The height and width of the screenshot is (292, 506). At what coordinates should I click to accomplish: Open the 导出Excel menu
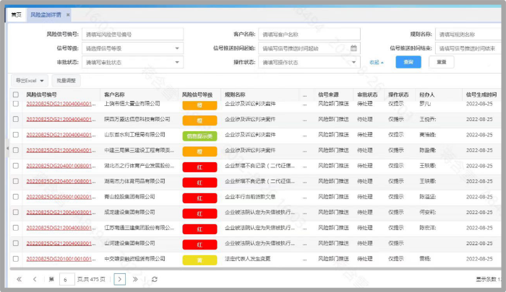point(29,80)
